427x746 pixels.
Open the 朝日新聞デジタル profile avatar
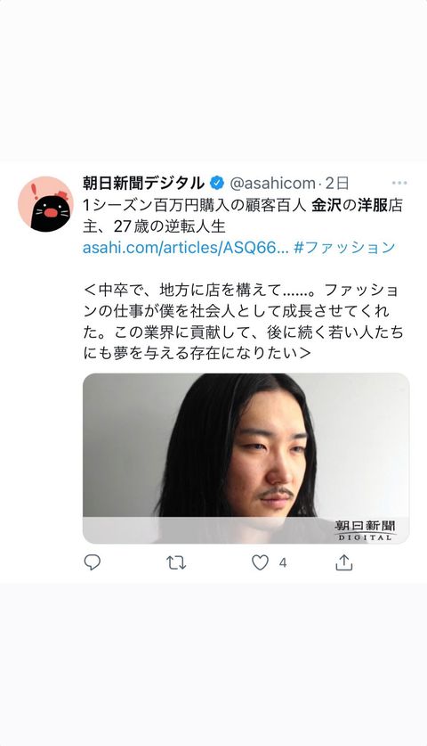pos(45,205)
